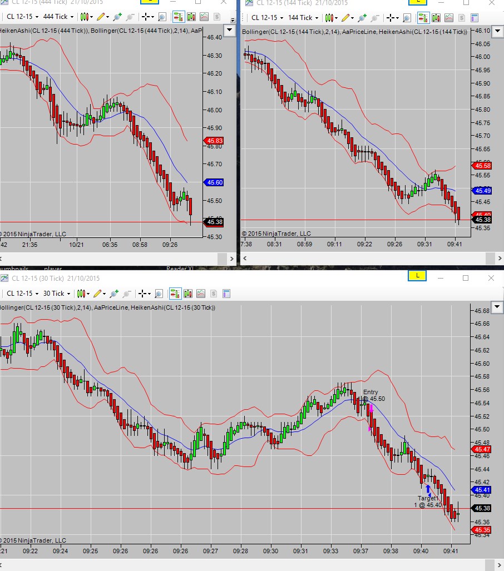504x571 pixels.
Task: Expand toolbar overflow arrow in 444 Tick window
Action: [233, 20]
